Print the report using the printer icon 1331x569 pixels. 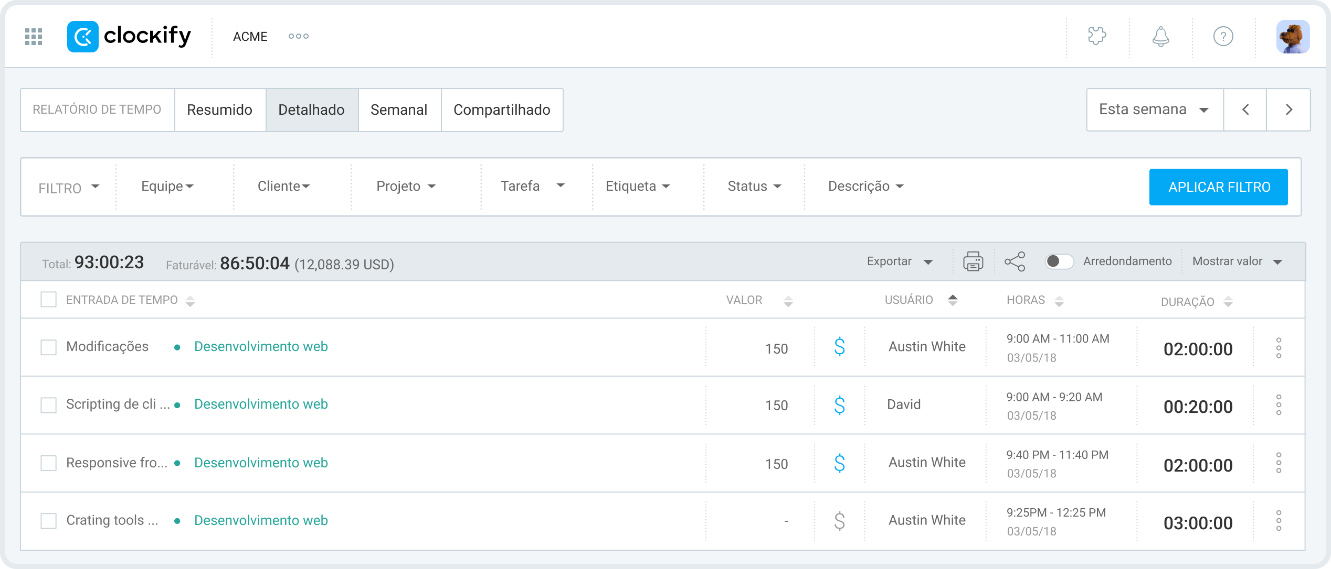[x=973, y=261]
